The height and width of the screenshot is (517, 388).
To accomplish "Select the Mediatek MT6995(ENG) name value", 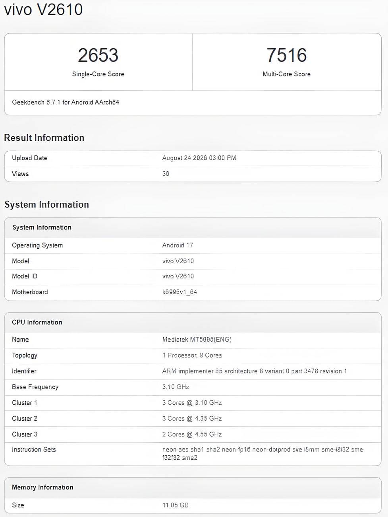I will pos(197,340).
